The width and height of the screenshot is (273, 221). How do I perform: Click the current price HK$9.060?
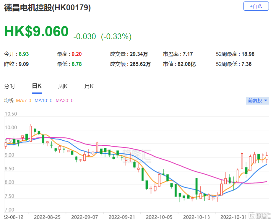[36, 31]
